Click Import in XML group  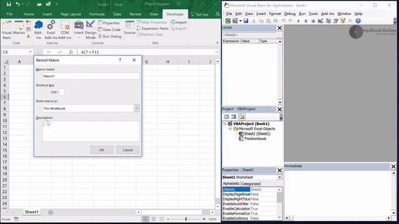point(179,22)
